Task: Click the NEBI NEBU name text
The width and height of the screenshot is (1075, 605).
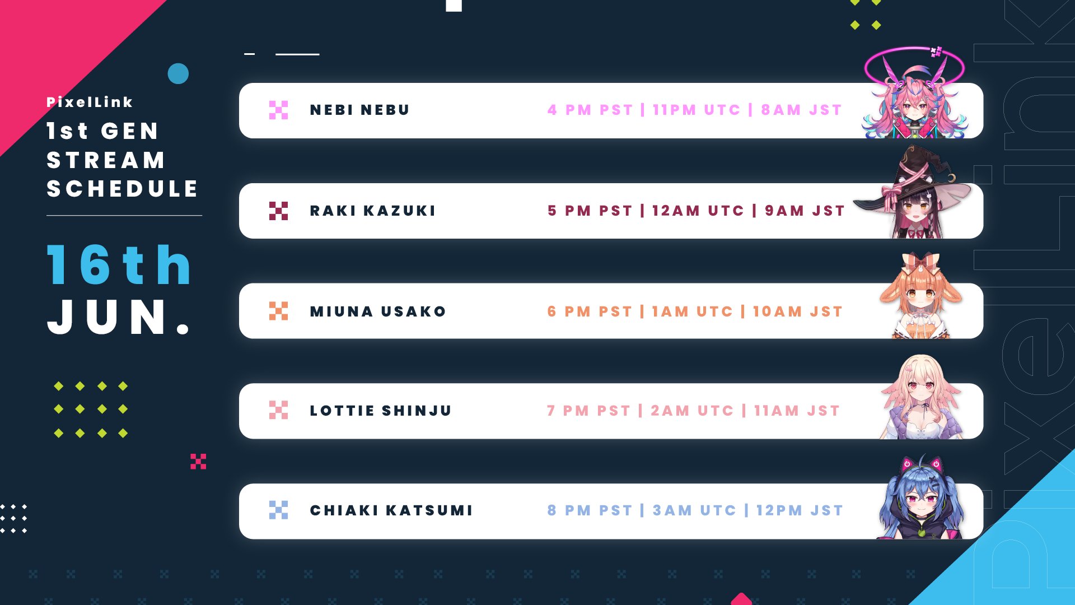Action: click(x=360, y=110)
